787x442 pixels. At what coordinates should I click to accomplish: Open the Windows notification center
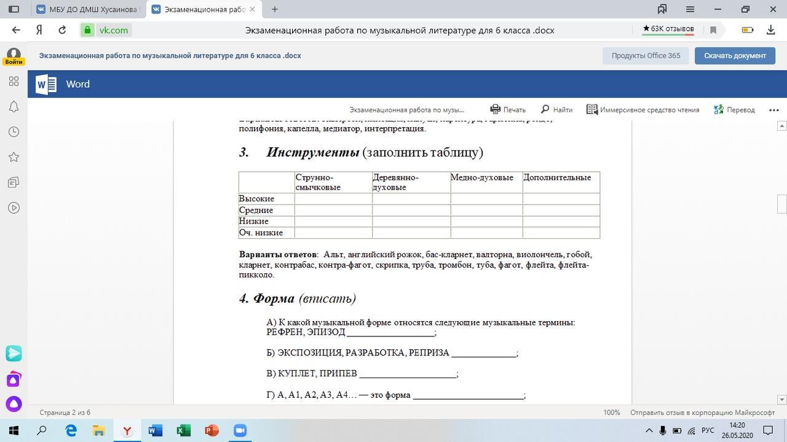pos(768,430)
